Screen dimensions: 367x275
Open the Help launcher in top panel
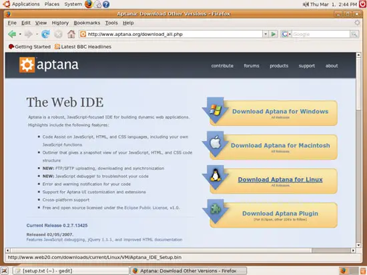(106, 4)
